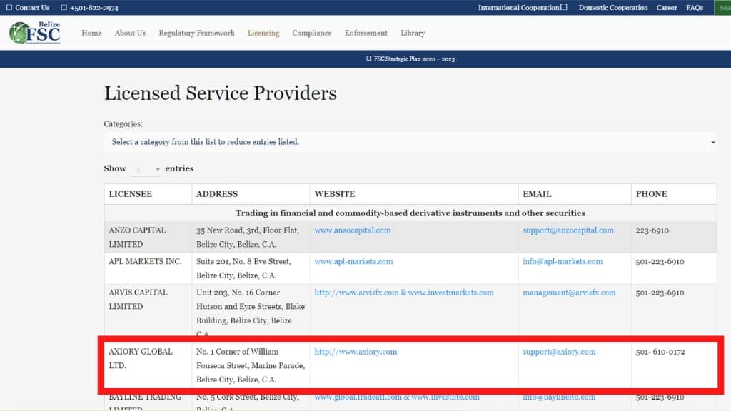Open the FAQs link
731x411 pixels.
click(x=694, y=7)
